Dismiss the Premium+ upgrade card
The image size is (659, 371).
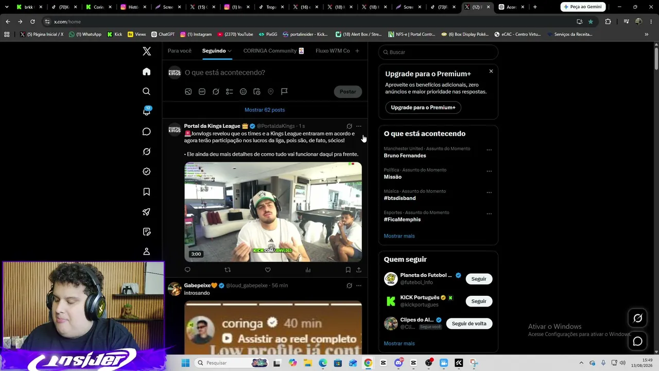click(491, 71)
